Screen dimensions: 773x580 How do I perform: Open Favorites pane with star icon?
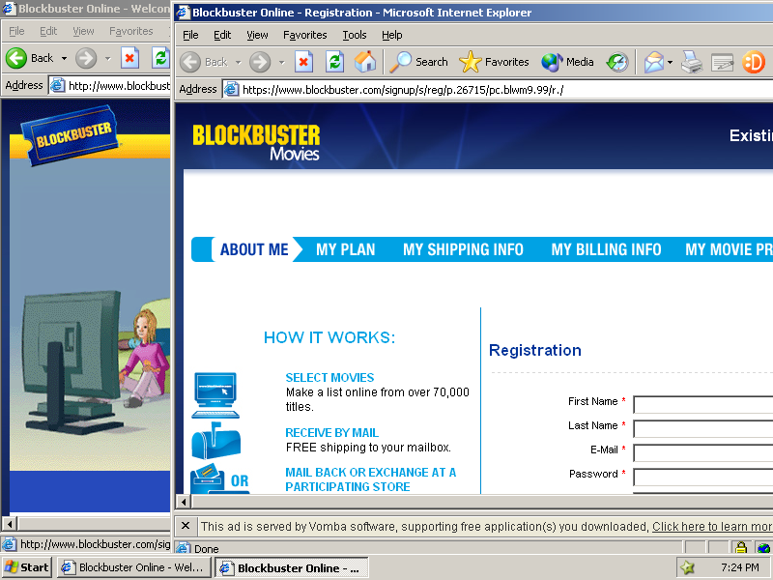494,62
